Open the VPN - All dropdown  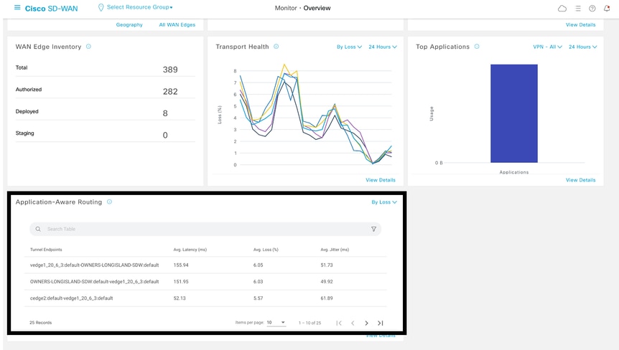click(547, 47)
